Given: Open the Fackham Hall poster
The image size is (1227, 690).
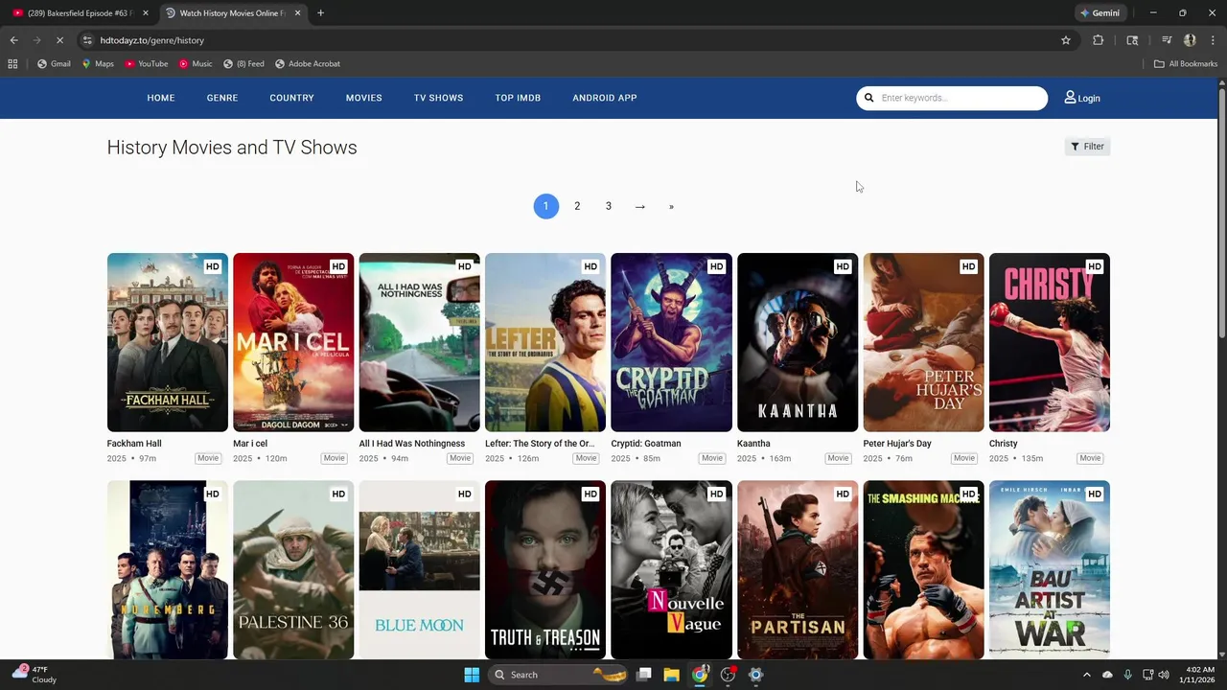Looking at the screenshot, I should [x=168, y=342].
